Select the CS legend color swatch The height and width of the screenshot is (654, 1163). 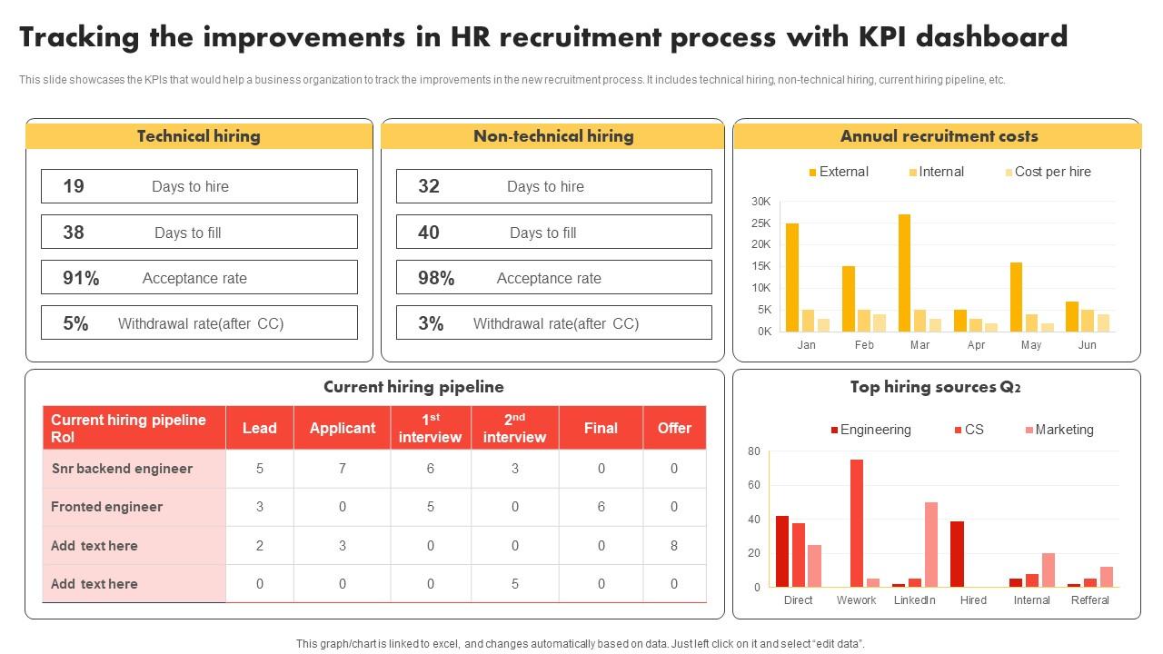pos(958,430)
